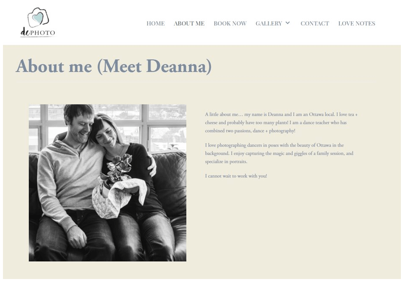Click the dePHOTO logo text
This screenshot has height=282, width=406.
tap(38, 33)
